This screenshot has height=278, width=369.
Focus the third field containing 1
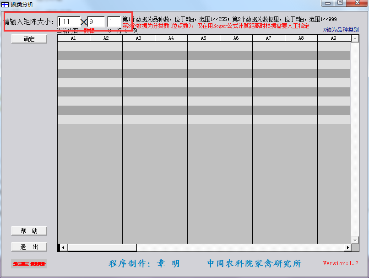(114, 22)
